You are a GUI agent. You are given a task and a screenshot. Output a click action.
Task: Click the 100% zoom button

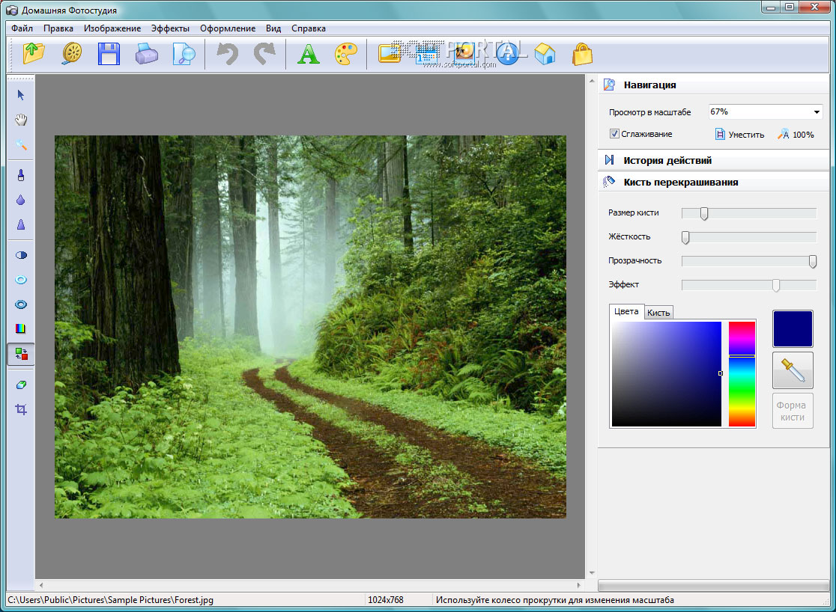tap(796, 135)
